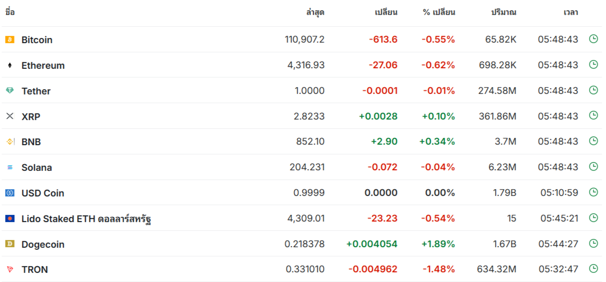Screen dimensions: 606x282
Task: Click the orange Bitcoin logo icon
Action: click(10, 39)
